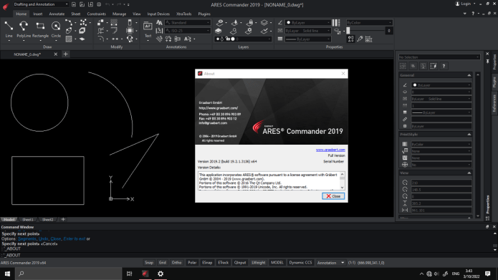Click the ARES Commander taskbar icon
Image resolution: width=498 pixels, height=280 pixels.
click(145, 274)
